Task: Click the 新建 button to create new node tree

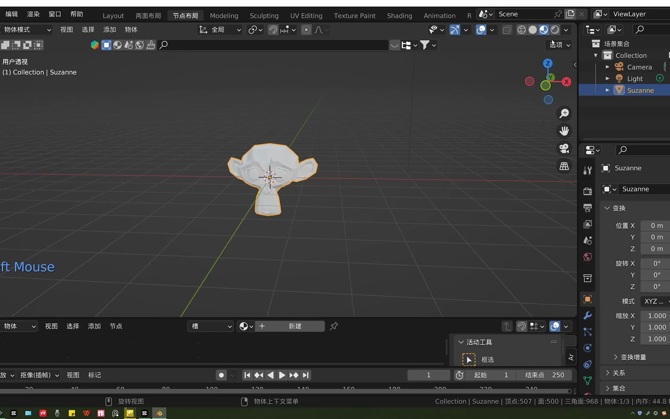Action: tap(295, 326)
